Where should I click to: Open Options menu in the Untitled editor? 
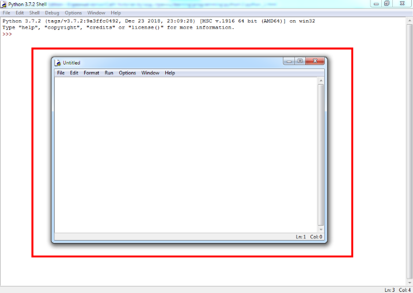[127, 73]
